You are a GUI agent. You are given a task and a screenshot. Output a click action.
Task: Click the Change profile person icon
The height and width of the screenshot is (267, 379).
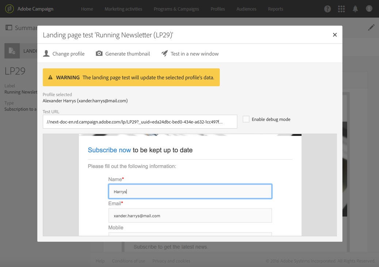[46, 54]
